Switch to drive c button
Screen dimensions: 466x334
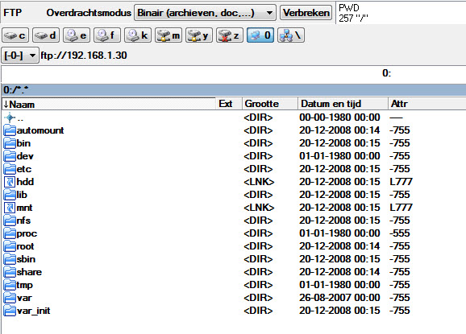15,35
